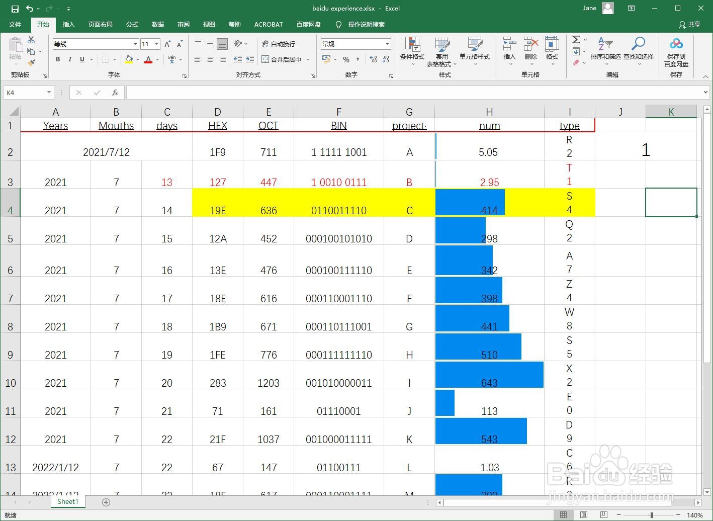Image resolution: width=713 pixels, height=521 pixels.
Task: Toggle top vertical alignment
Action: click(x=198, y=44)
